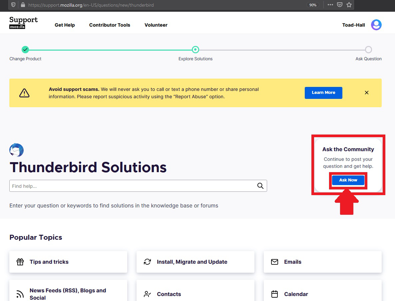Open the Get Help menu

[x=65, y=25]
